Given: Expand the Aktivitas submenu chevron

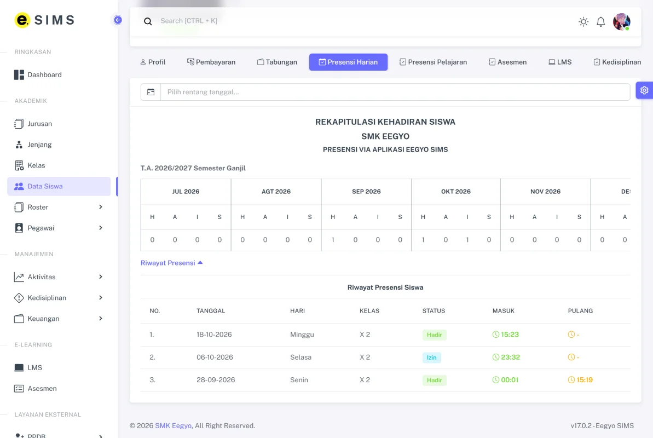Looking at the screenshot, I should [x=100, y=277].
